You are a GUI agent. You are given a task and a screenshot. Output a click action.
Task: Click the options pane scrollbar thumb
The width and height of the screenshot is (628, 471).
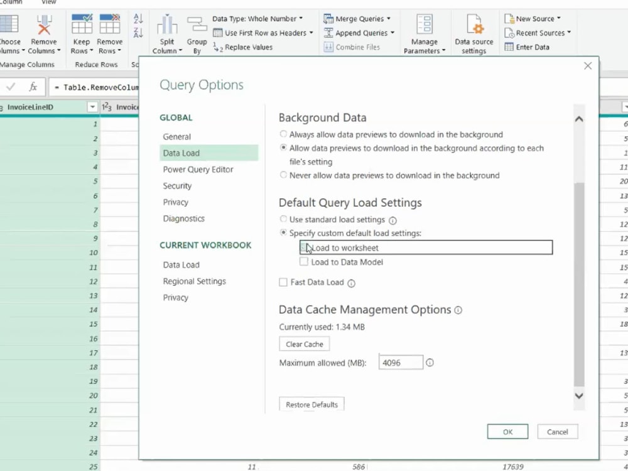[579, 284]
